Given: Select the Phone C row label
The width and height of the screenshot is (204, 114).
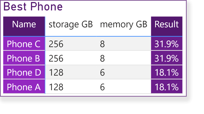Looking at the screenshot, I should point(24,44).
